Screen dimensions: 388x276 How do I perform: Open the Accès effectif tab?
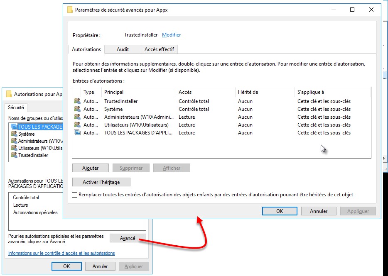(159, 49)
